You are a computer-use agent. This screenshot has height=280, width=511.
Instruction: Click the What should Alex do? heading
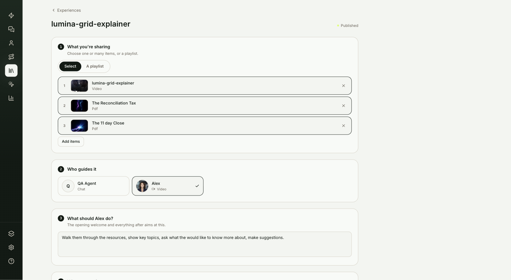pyautogui.click(x=90, y=219)
